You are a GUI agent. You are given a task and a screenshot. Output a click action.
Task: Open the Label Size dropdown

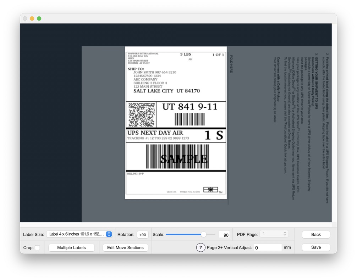80,234
